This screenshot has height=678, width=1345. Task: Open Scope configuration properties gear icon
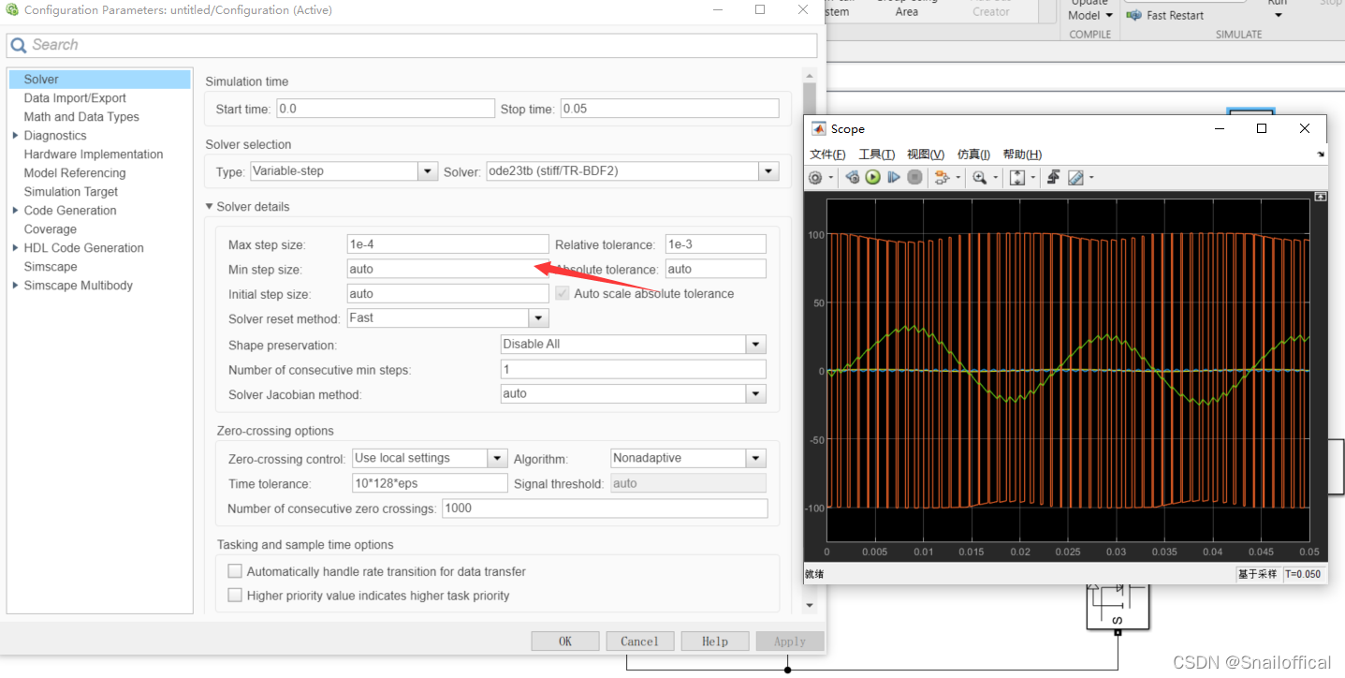pos(814,177)
